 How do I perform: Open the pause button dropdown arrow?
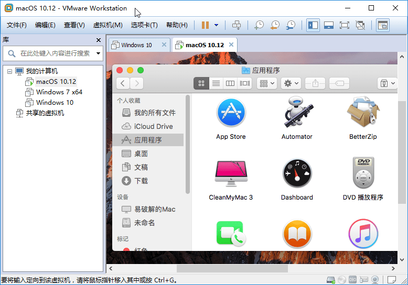(x=216, y=25)
